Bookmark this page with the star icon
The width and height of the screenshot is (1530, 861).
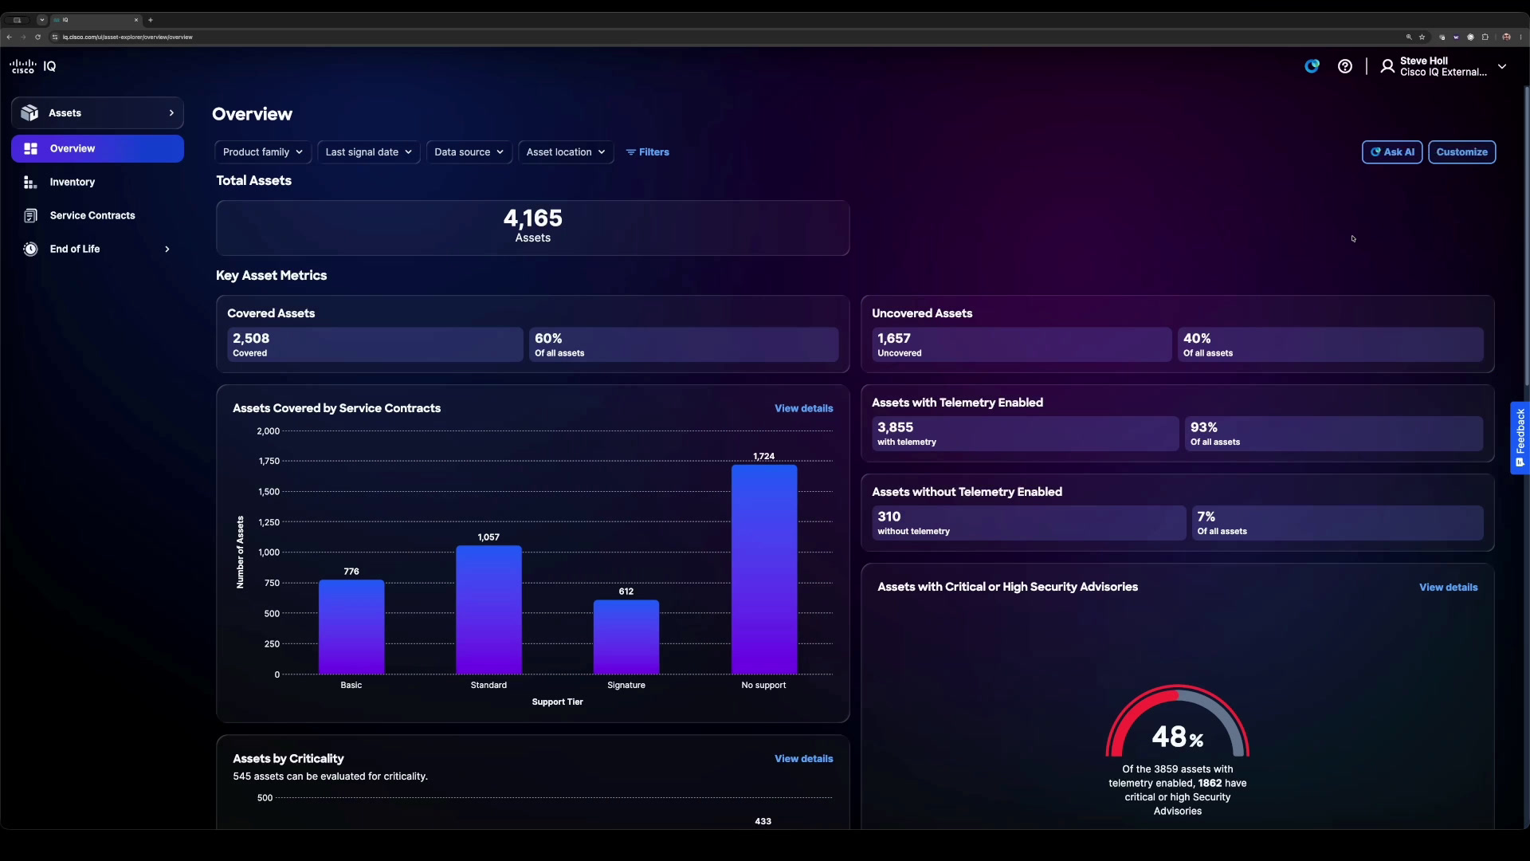[x=1422, y=37]
